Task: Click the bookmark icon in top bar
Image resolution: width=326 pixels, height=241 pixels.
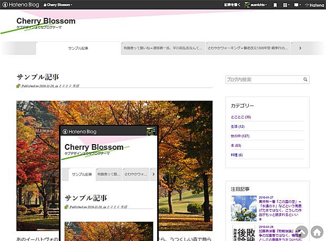Action: [x=275, y=5]
